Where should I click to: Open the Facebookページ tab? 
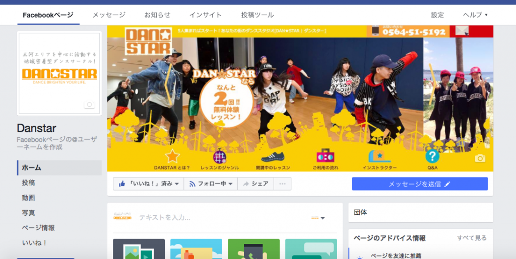click(x=48, y=15)
